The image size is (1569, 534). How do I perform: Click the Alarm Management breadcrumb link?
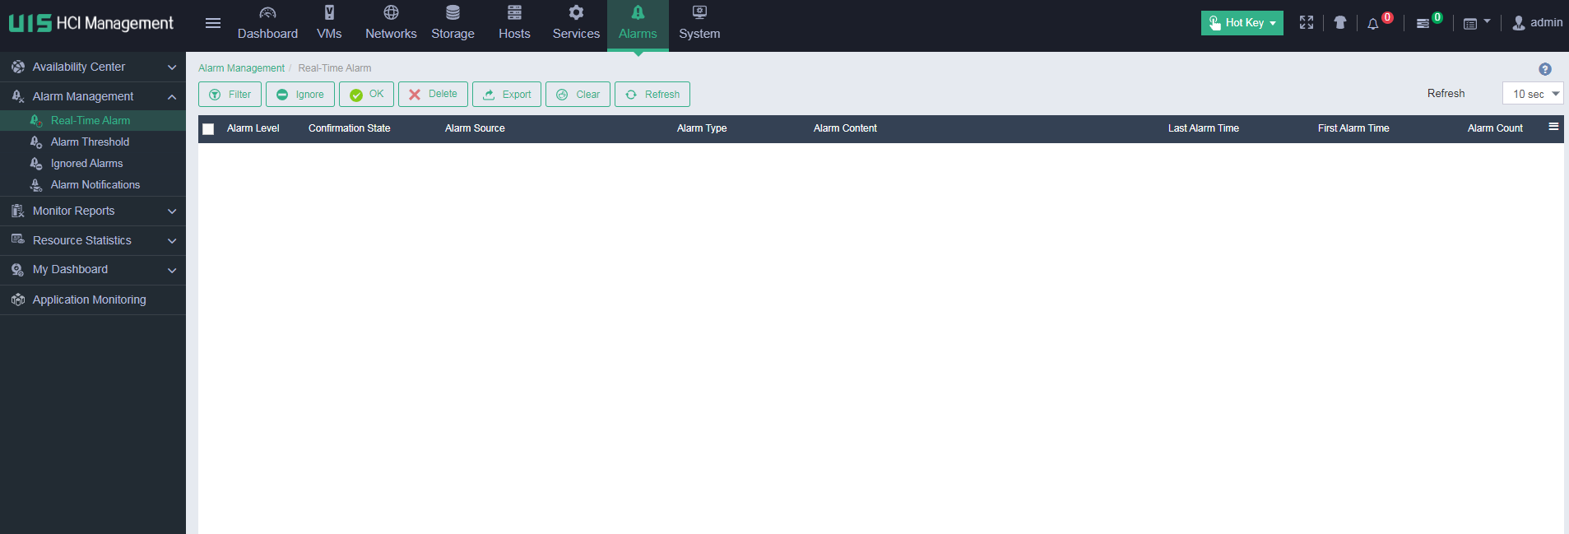click(241, 68)
